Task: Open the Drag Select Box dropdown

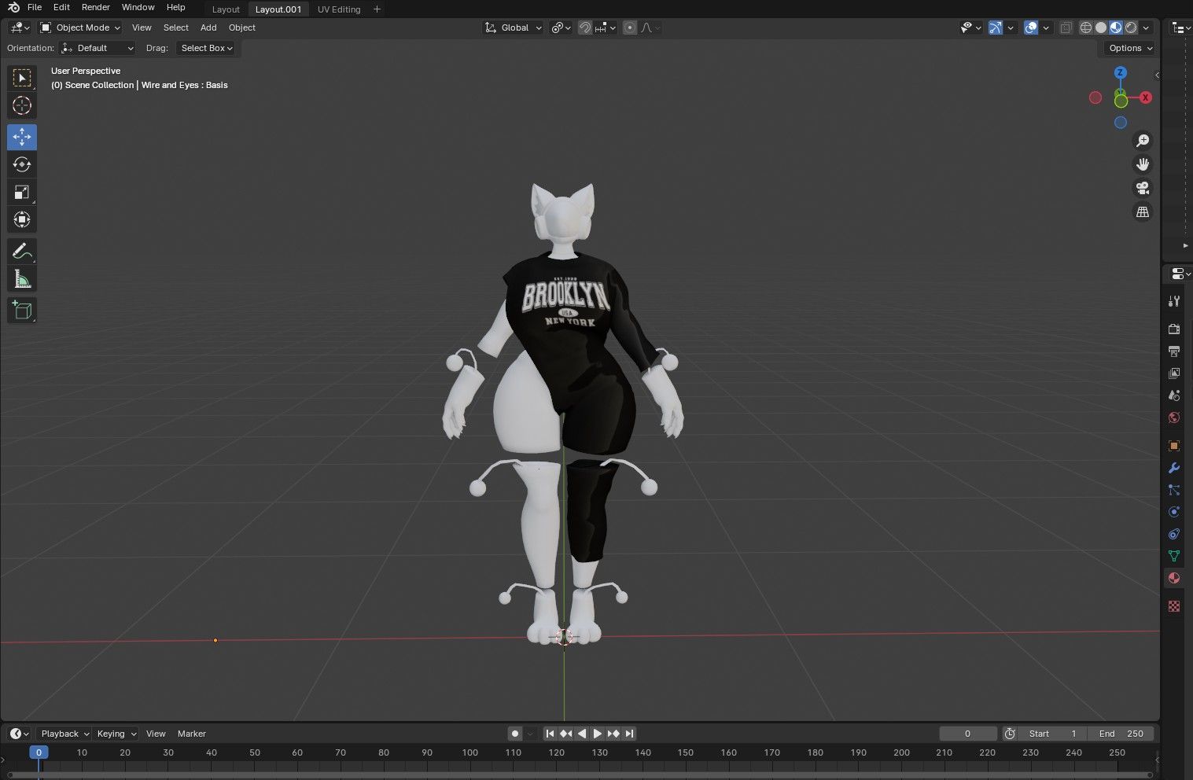Action: tap(206, 48)
